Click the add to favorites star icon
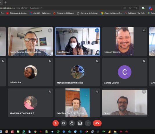 click(136, 8)
